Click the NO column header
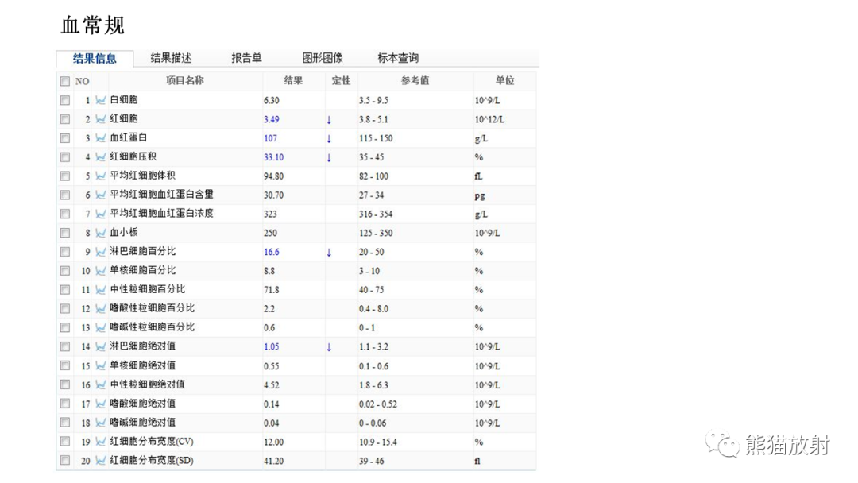 [82, 82]
